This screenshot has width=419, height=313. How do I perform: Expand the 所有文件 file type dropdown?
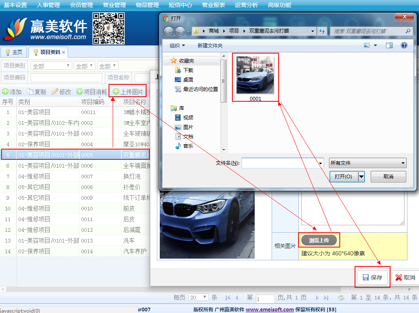pos(367,163)
